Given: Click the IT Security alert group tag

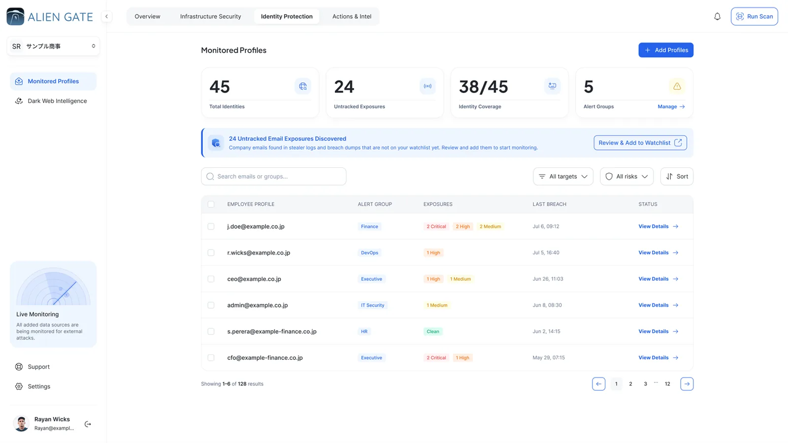Looking at the screenshot, I should 372,305.
